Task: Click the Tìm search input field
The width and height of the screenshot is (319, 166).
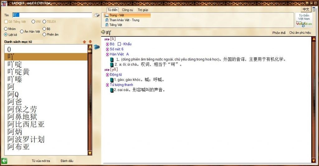Action: pos(52,15)
